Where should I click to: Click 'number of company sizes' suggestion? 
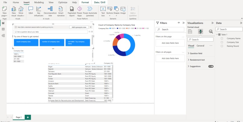(52, 43)
